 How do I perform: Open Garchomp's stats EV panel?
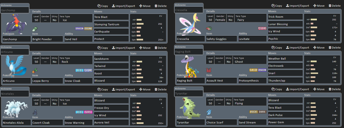click(148, 28)
